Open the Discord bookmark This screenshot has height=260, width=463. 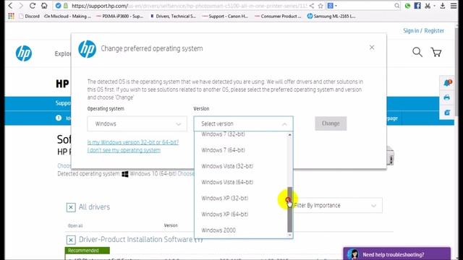pos(29,16)
